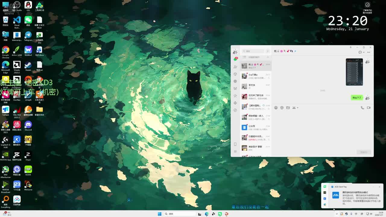Expand the screenshot tool dropdown arrow
386x217 pixels.
[298, 108]
